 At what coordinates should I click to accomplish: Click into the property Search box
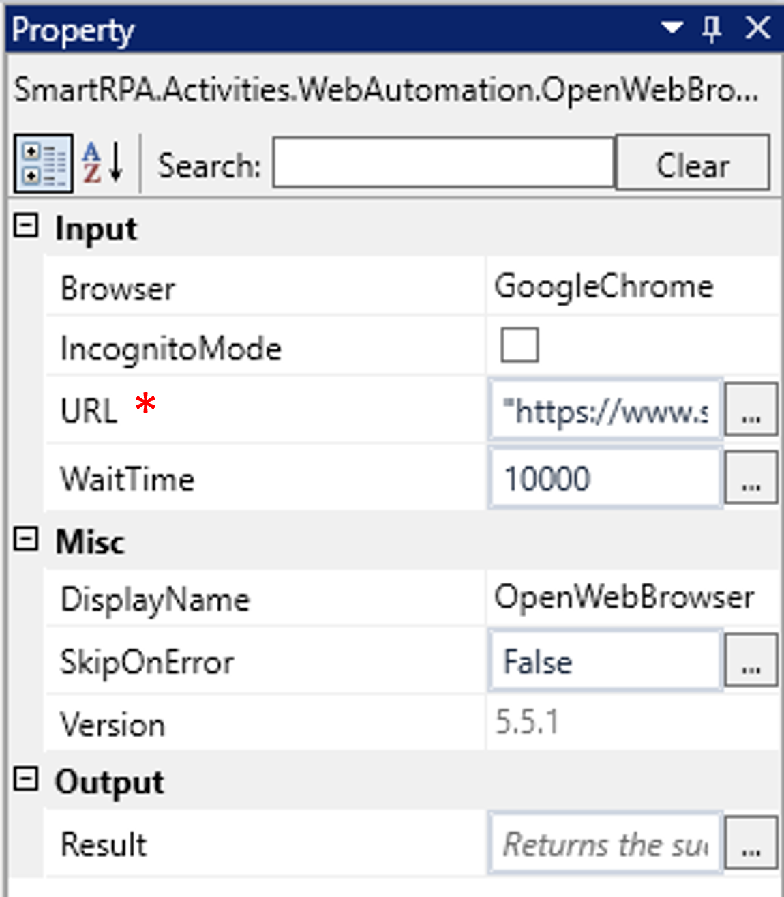pos(444,164)
